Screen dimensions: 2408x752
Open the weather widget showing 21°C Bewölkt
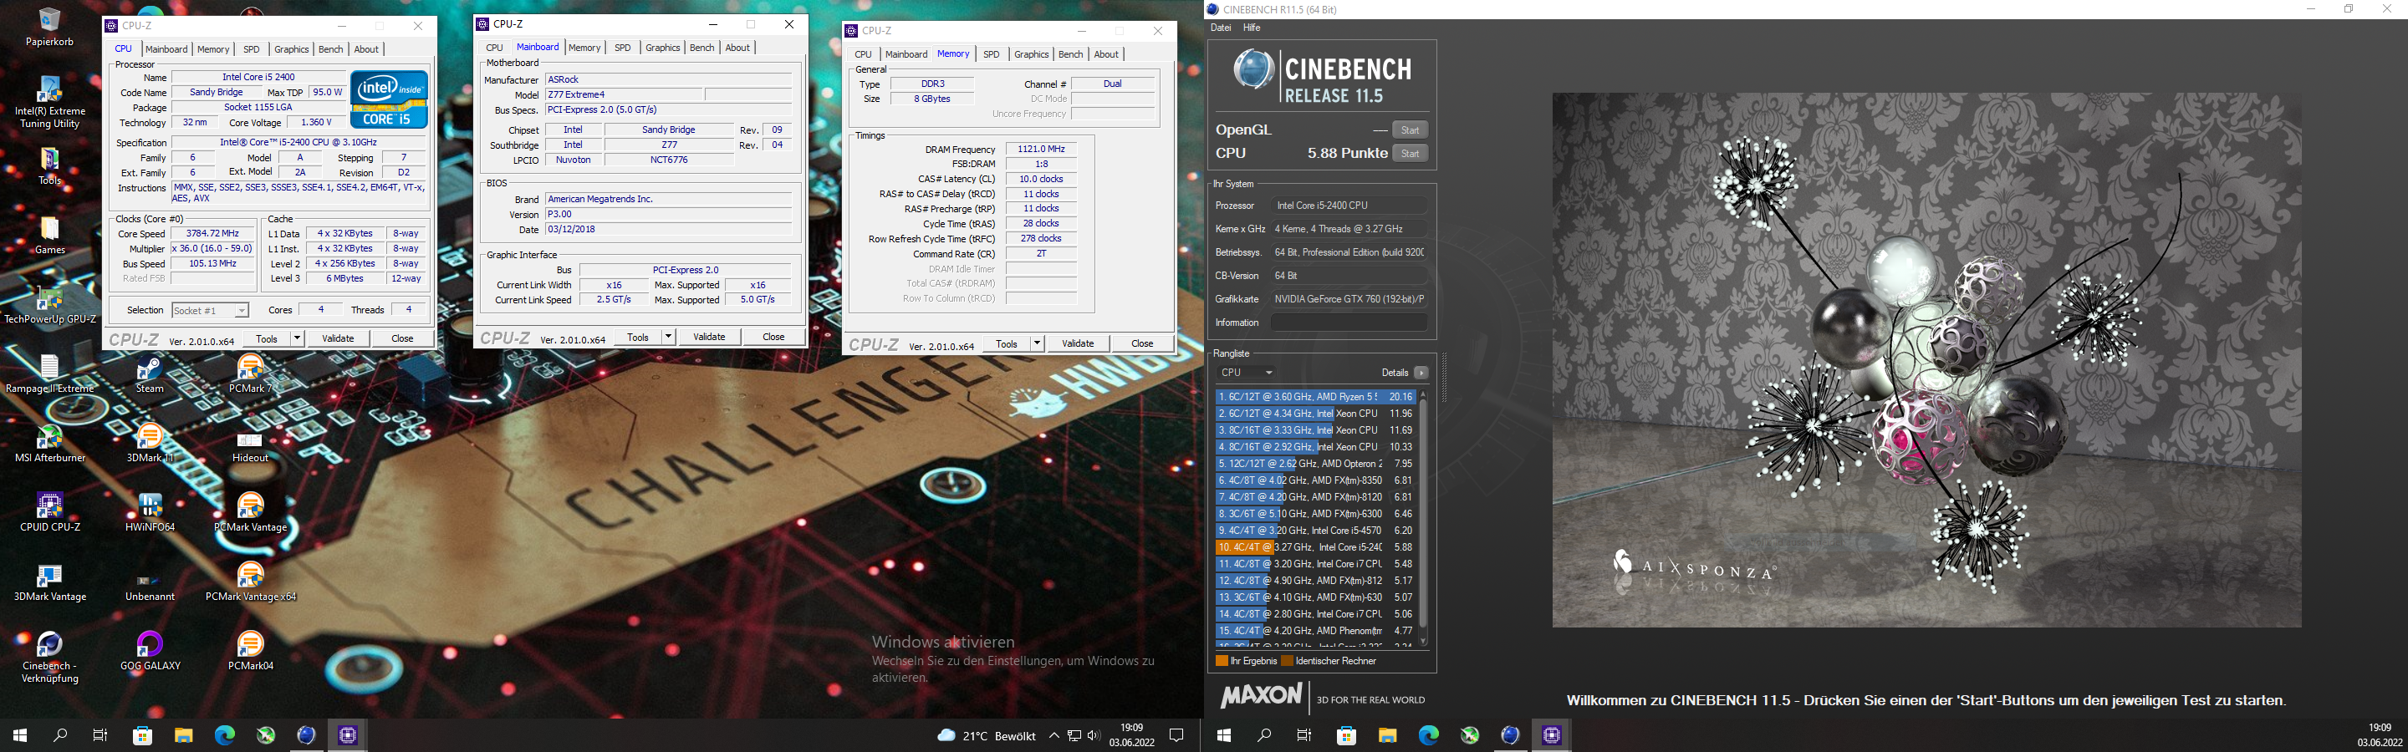coord(987,735)
